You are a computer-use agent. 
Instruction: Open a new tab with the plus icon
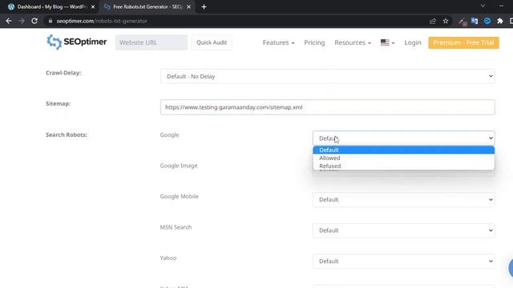[204, 7]
